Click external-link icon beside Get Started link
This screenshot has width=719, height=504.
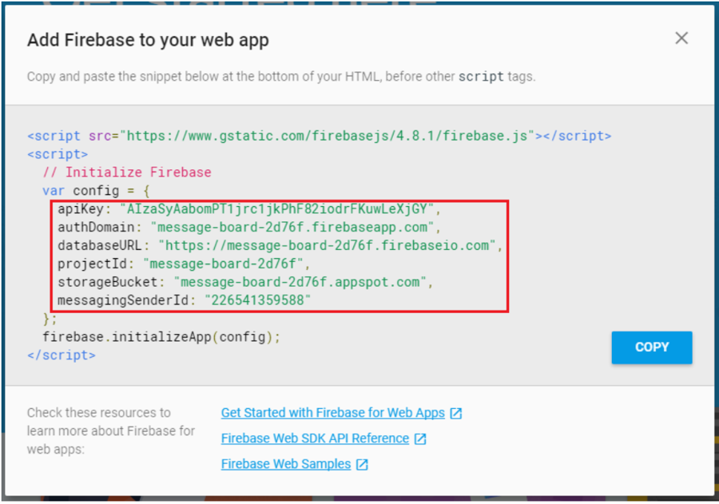pos(456,414)
